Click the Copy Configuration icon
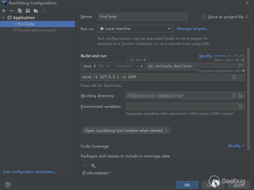This screenshot has height=190, width=254. (x=20, y=11)
